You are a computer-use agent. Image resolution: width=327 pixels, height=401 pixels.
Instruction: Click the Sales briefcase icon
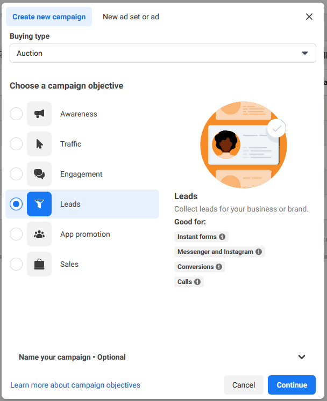tap(39, 264)
